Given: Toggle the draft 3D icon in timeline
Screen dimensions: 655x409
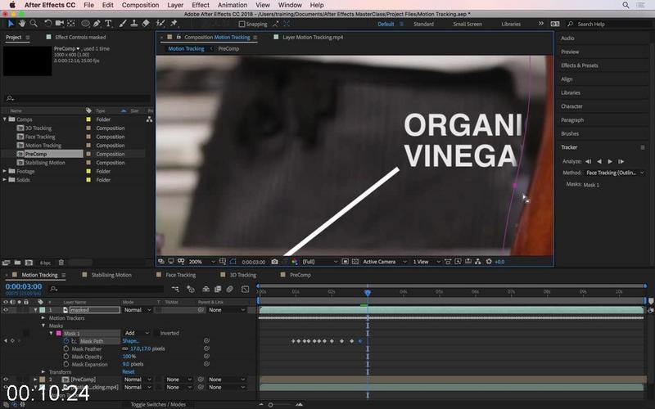Looking at the screenshot, I should coord(191,289).
